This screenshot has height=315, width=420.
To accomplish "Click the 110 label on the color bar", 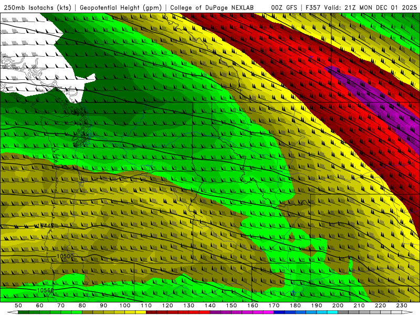I will point(146,306).
